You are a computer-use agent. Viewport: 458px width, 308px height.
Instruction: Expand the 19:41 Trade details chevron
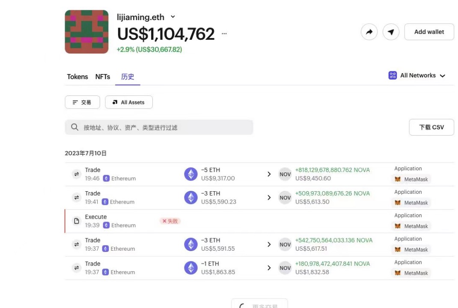click(x=269, y=198)
